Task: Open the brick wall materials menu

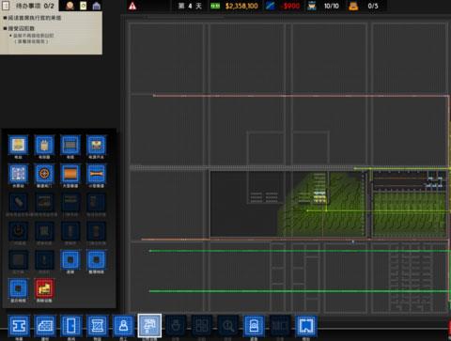Action: tap(45, 326)
